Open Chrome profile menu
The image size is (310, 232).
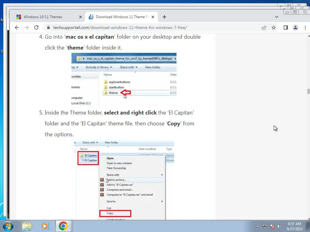click(x=295, y=27)
